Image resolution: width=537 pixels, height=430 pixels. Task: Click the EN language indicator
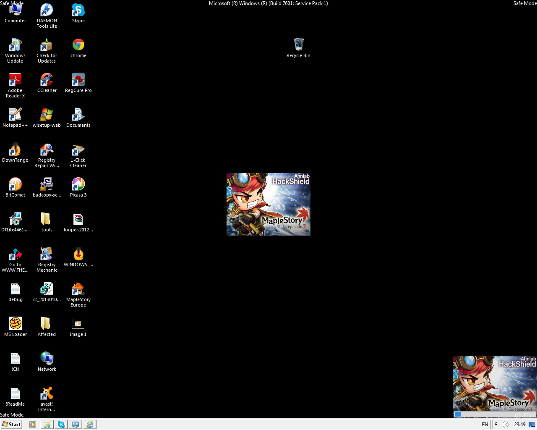click(485, 425)
